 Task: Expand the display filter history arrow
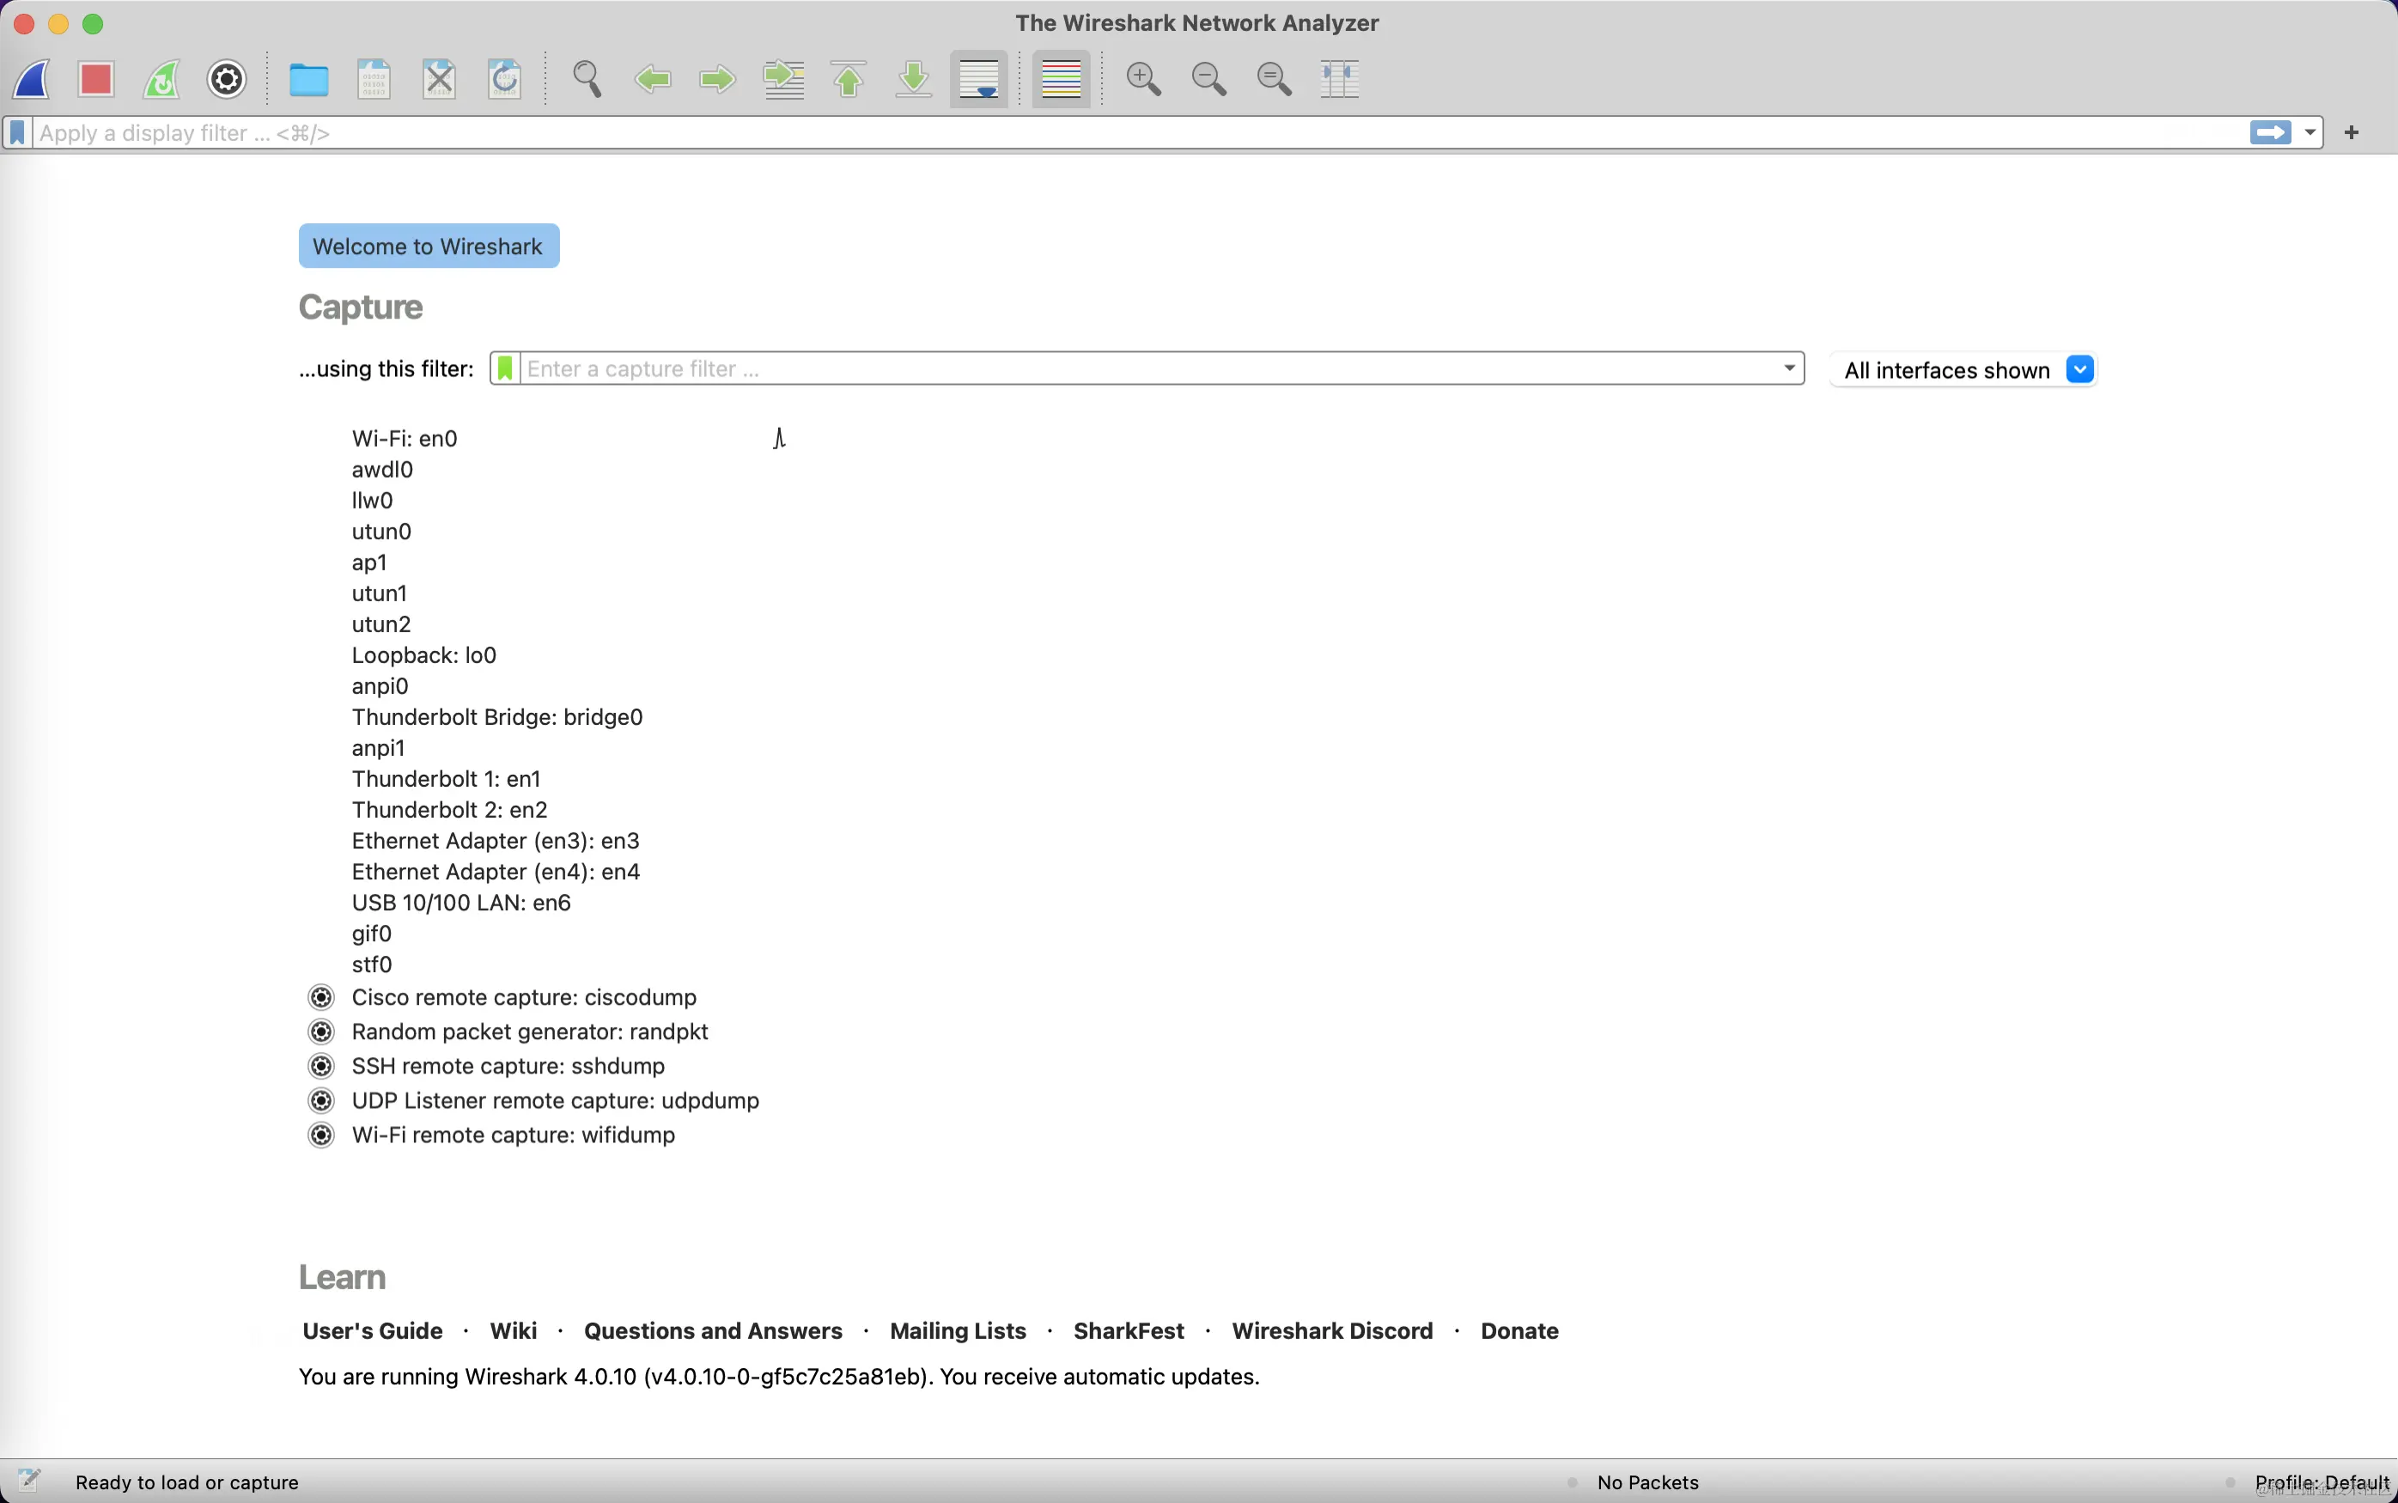[x=2310, y=132]
